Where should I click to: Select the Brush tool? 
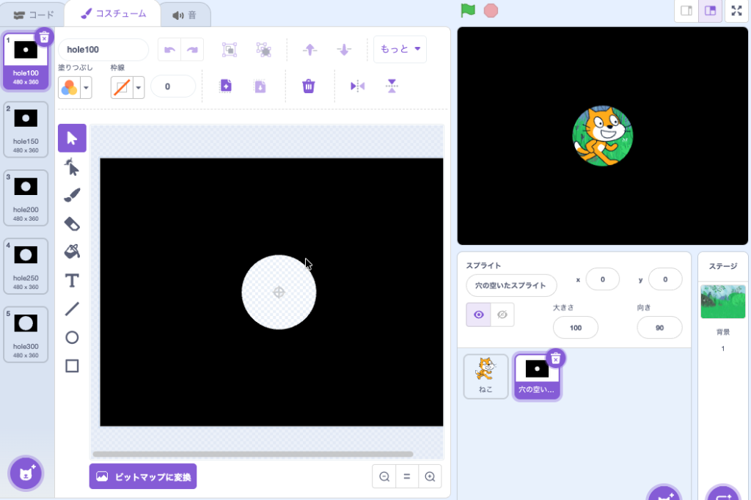(x=72, y=195)
